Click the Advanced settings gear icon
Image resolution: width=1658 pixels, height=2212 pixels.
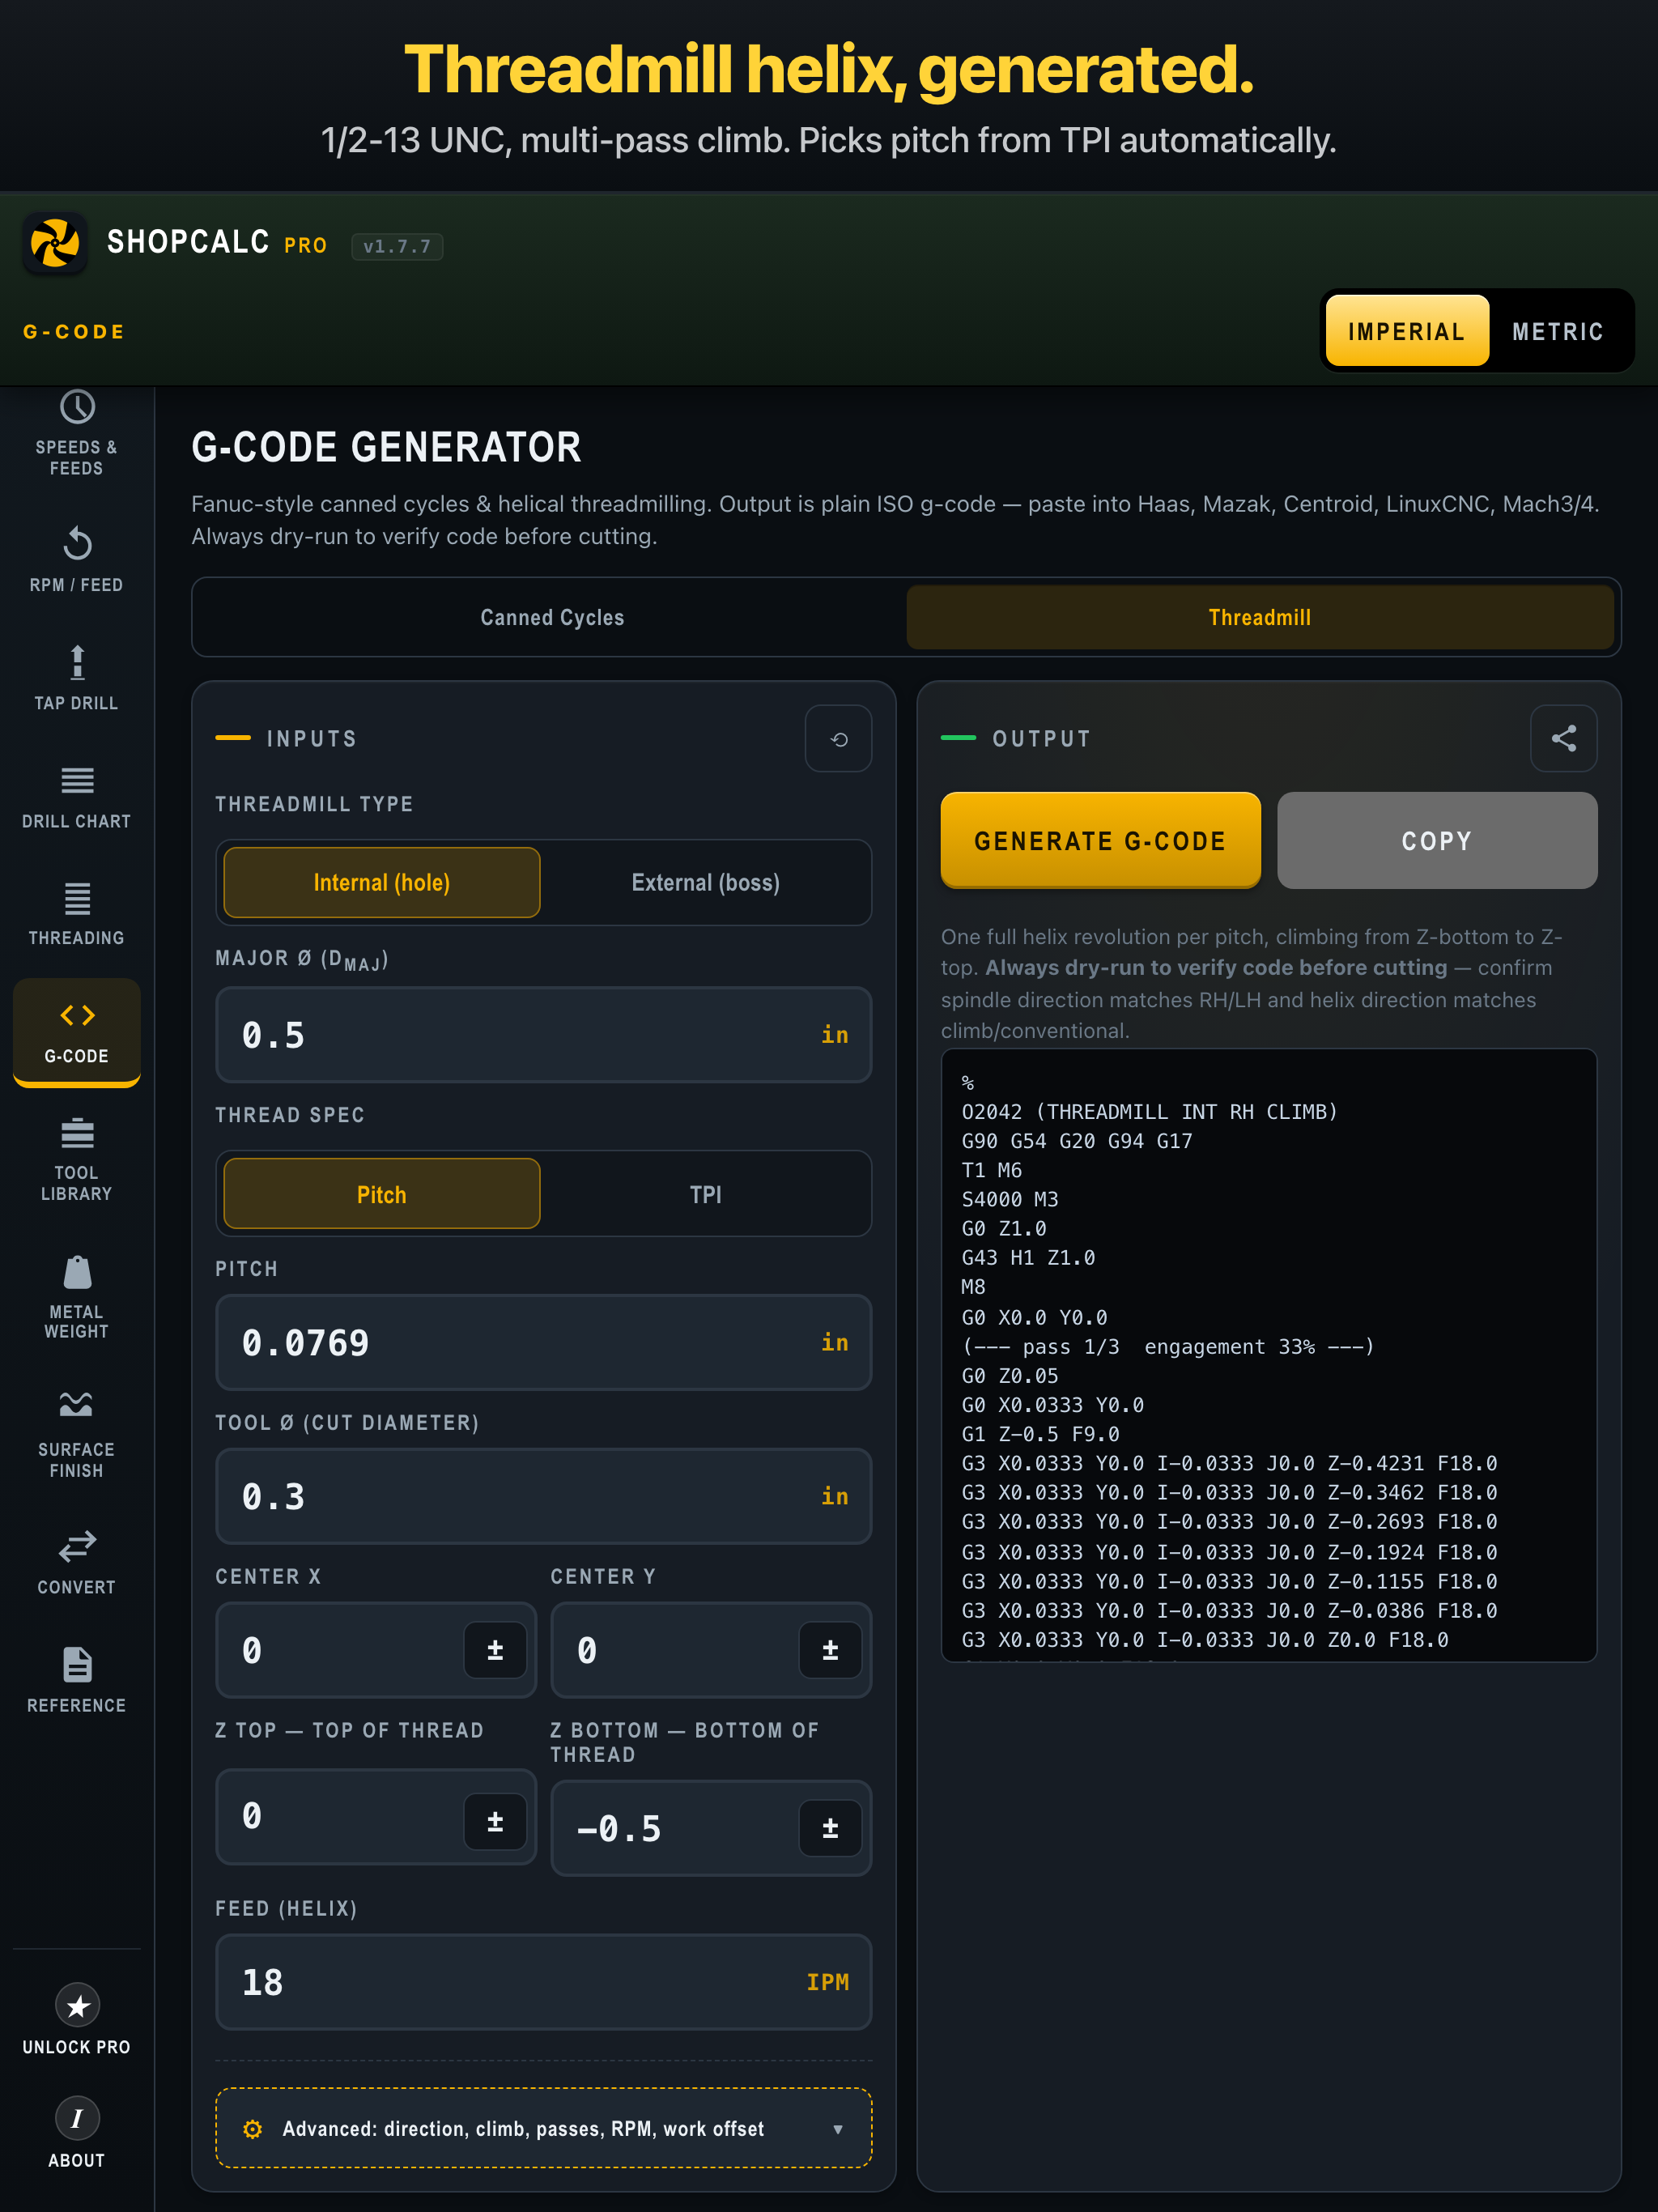point(253,2129)
